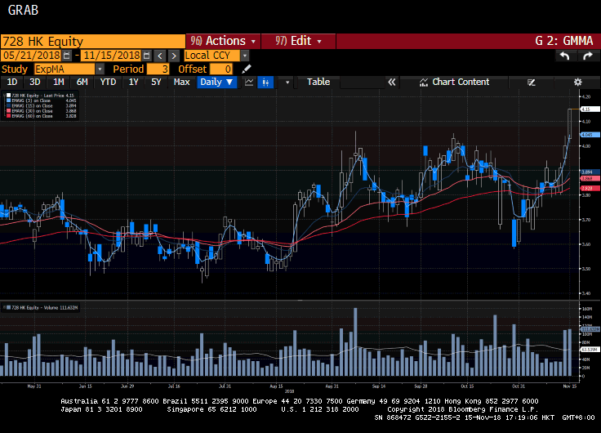Viewport: 601px width, 433px height.
Task: Open the Edit dropdown menu
Action: 298,41
